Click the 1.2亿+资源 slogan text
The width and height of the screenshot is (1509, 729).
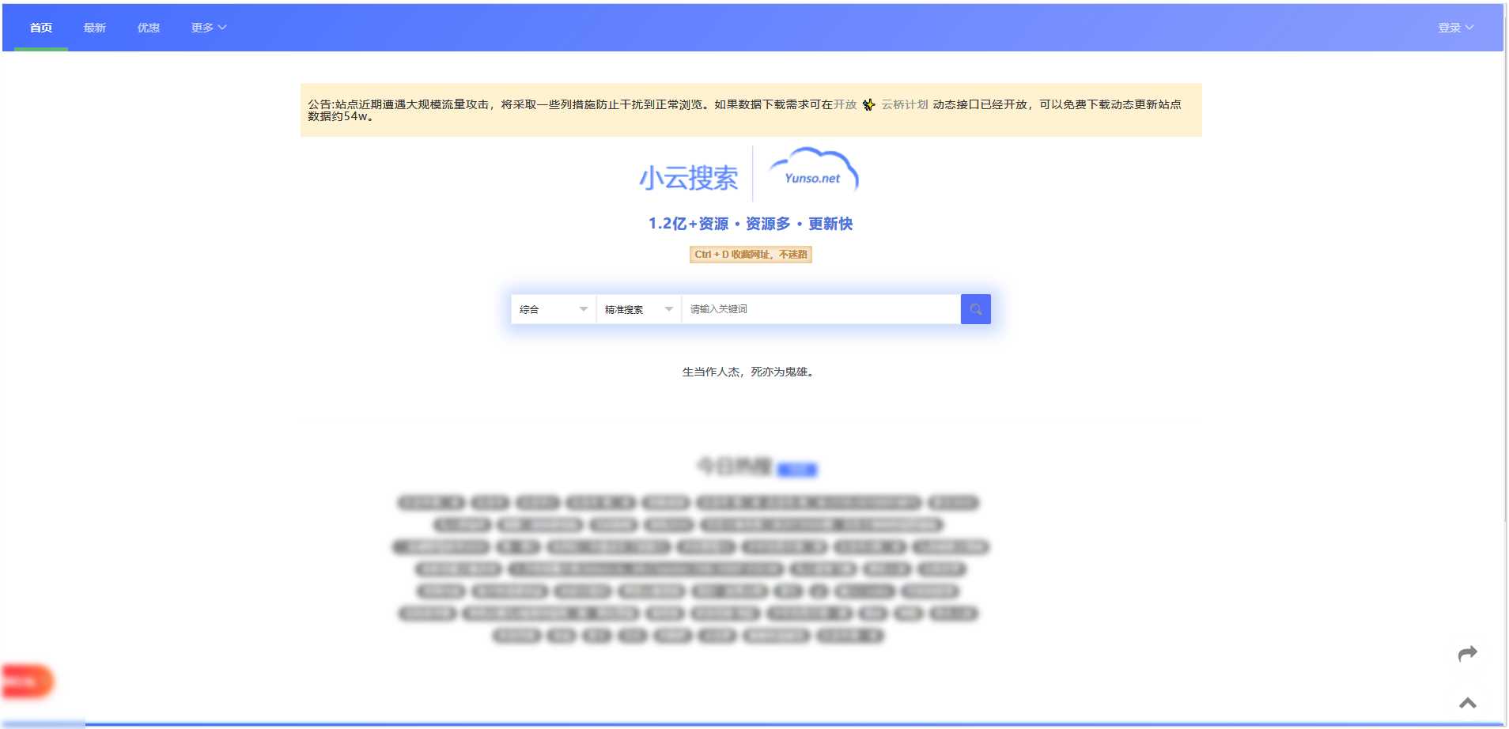tap(751, 224)
